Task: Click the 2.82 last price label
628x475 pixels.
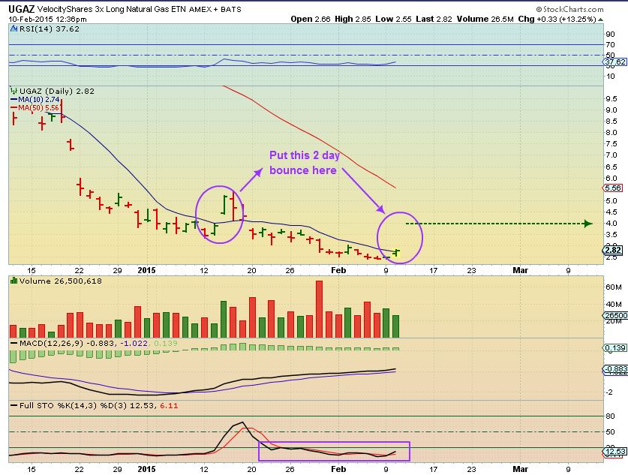Action: click(x=613, y=250)
